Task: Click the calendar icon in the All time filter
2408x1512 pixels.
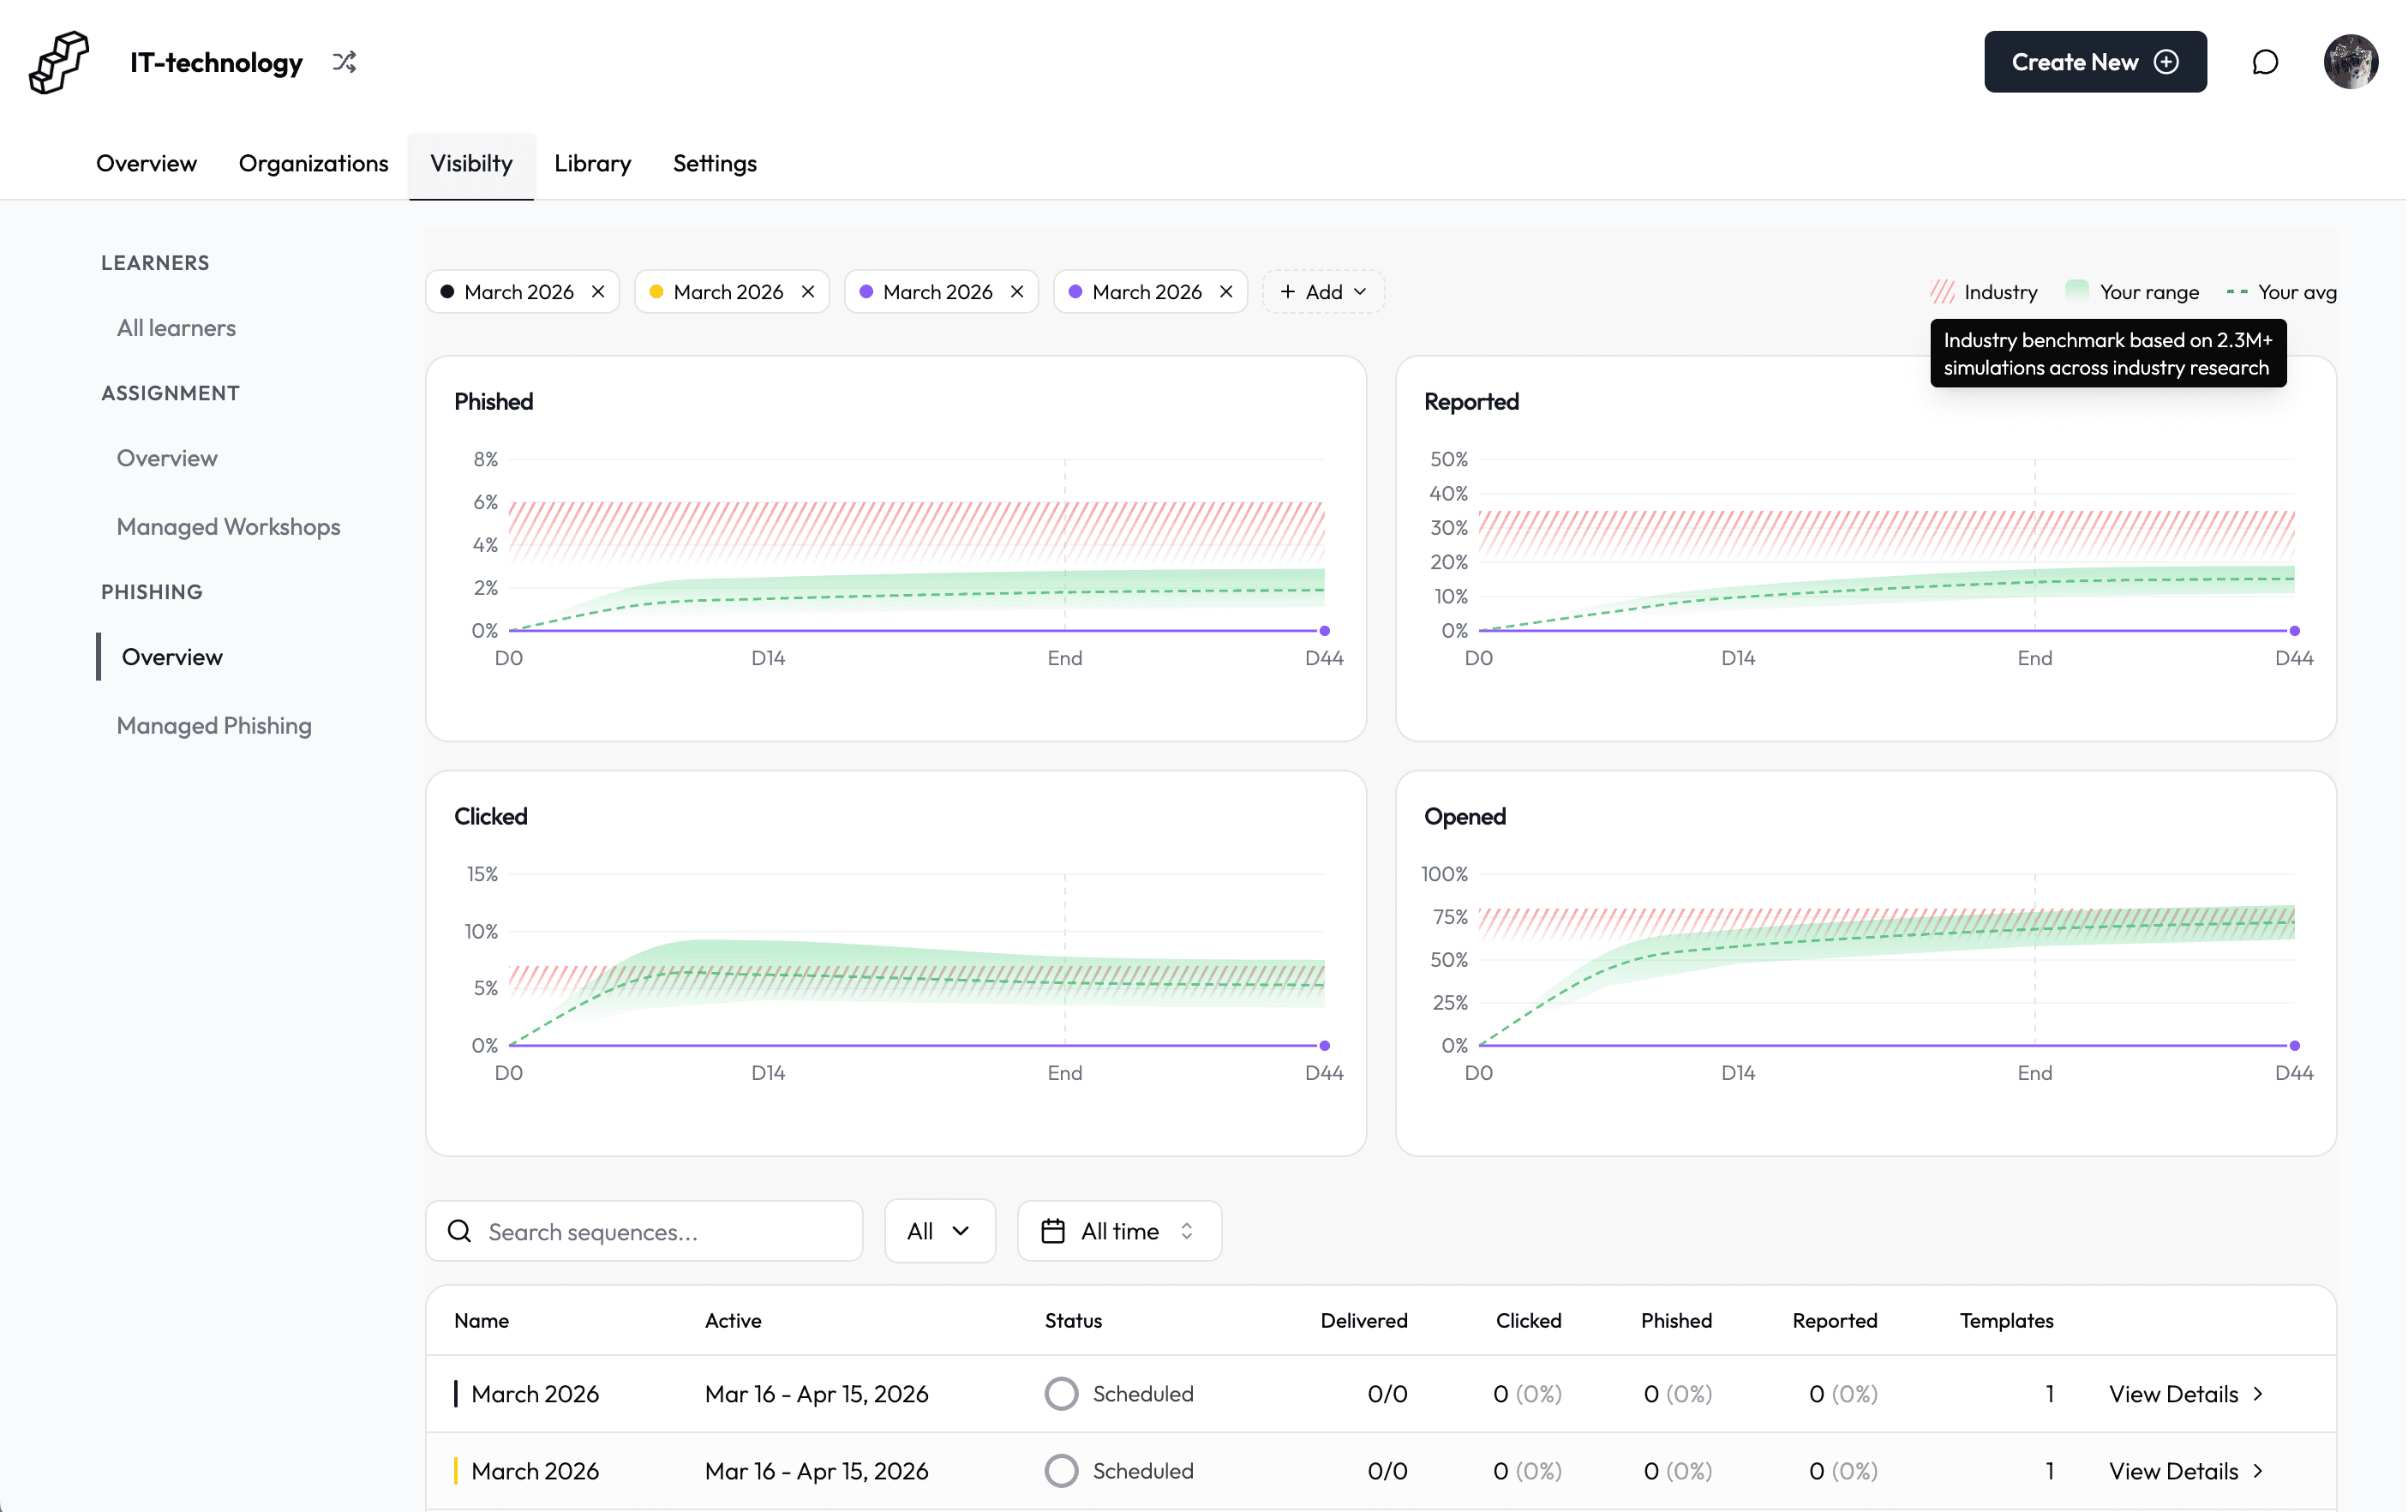Action: coord(1053,1231)
